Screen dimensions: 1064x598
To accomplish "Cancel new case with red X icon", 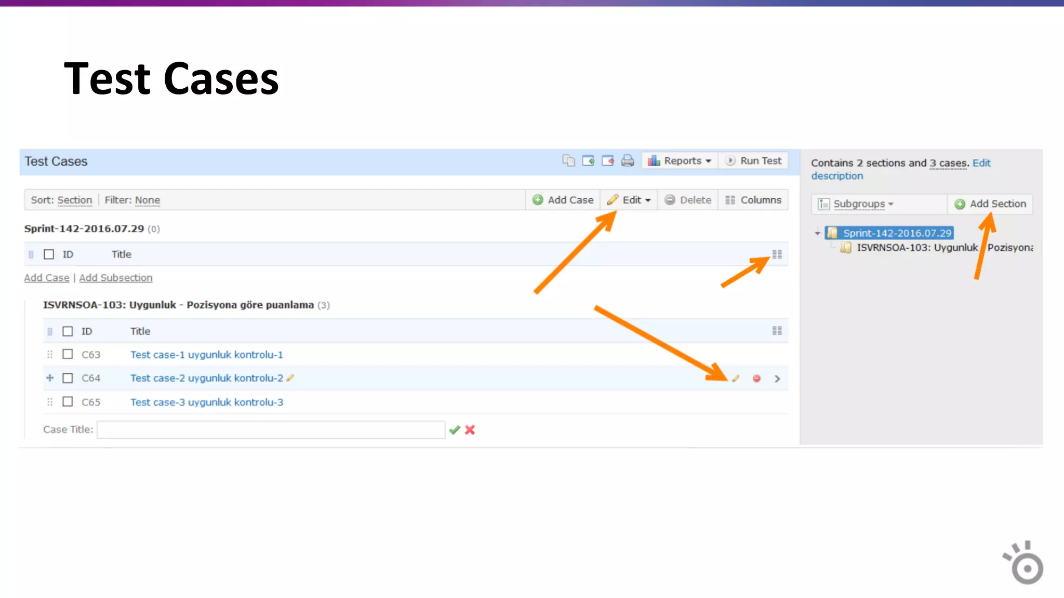I will pos(470,430).
